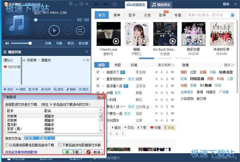Click 删除 in the playlist toolbar

[x=21, y=89]
